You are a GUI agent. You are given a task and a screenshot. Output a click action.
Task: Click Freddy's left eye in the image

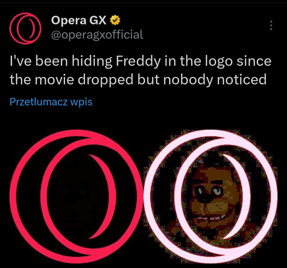199,191
